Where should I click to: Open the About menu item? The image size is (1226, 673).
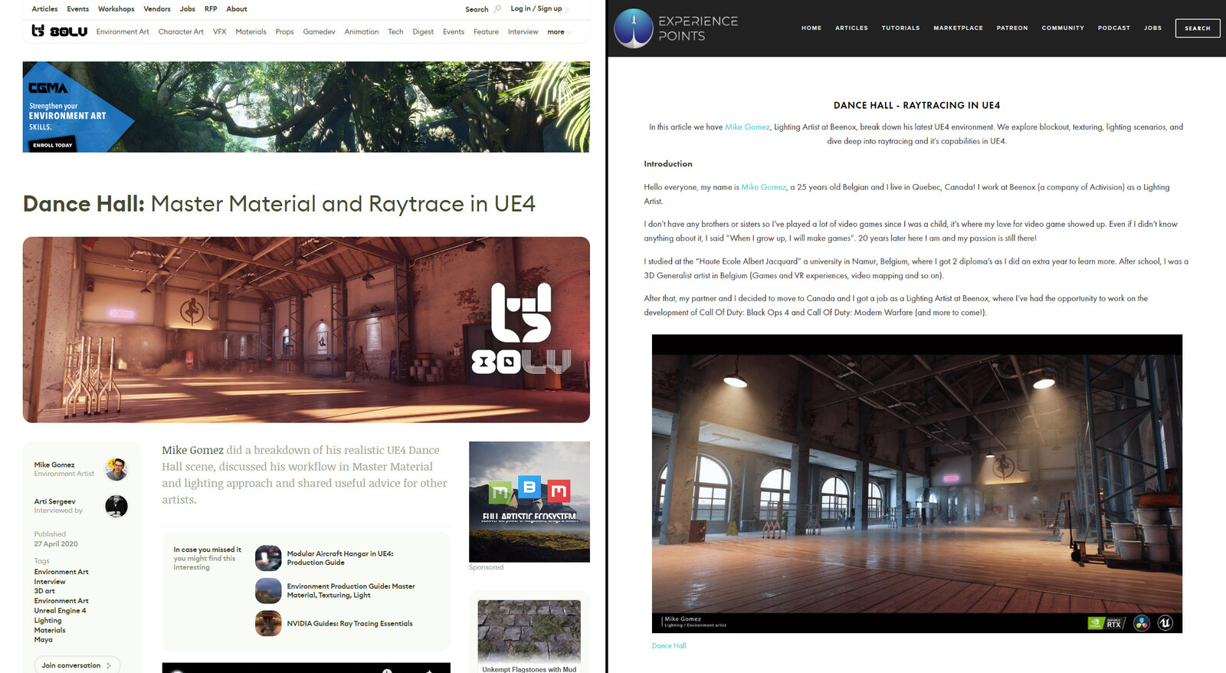point(237,9)
